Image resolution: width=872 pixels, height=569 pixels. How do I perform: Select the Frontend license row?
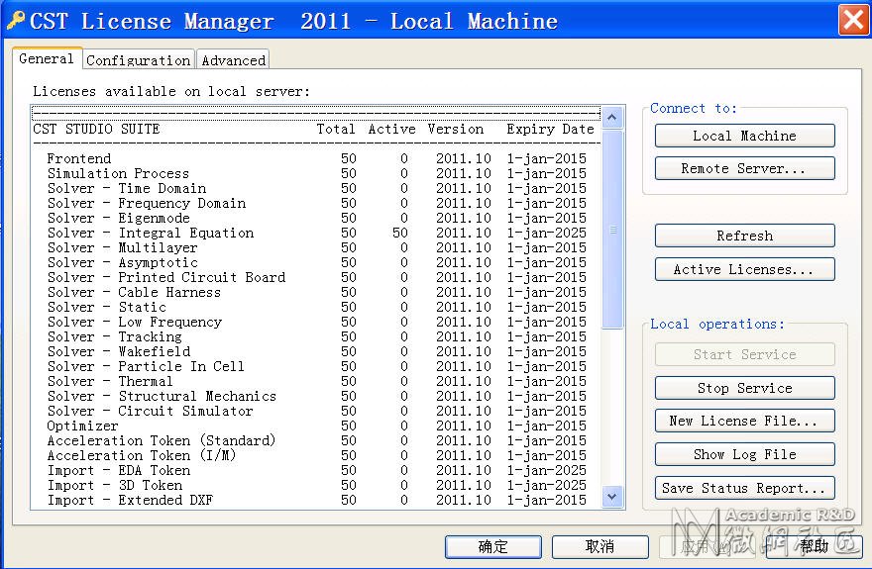click(316, 158)
